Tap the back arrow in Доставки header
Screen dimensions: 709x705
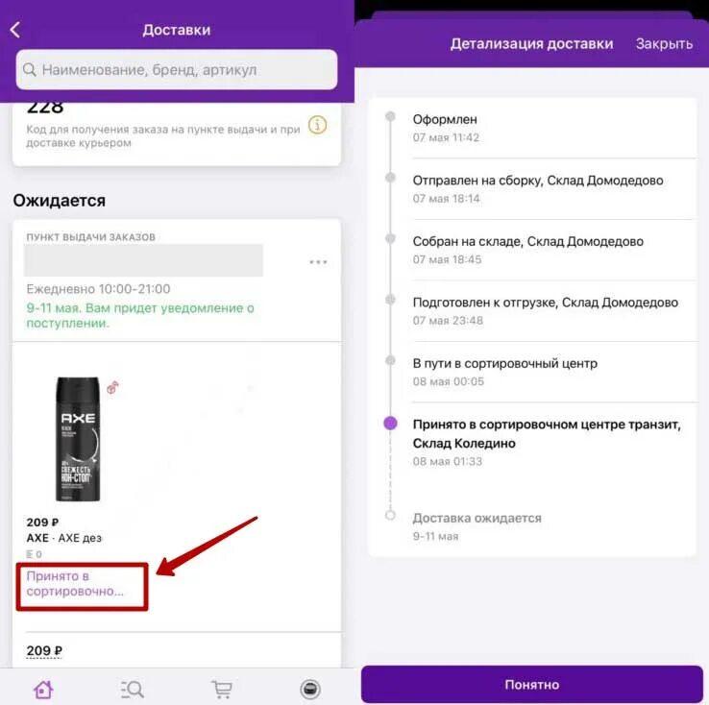tap(15, 30)
